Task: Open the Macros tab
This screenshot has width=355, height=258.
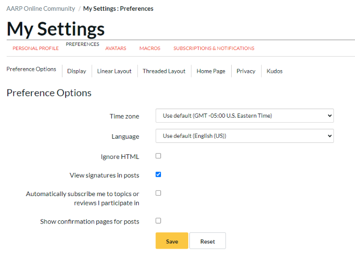Action: tap(150, 49)
